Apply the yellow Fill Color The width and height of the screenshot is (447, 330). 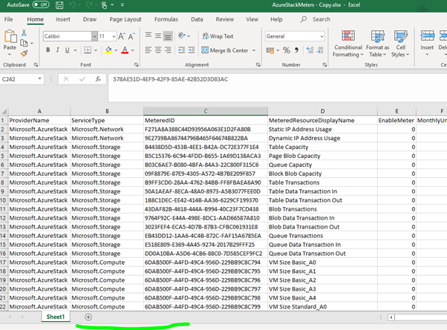pos(108,50)
